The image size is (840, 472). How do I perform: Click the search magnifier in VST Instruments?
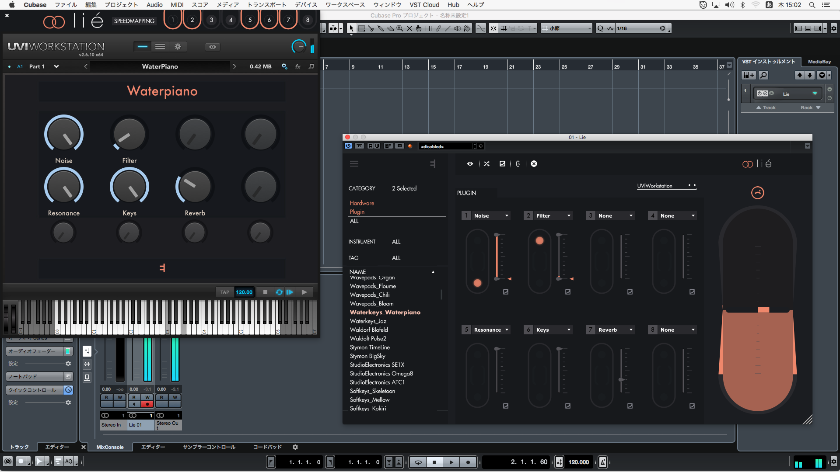coord(763,75)
